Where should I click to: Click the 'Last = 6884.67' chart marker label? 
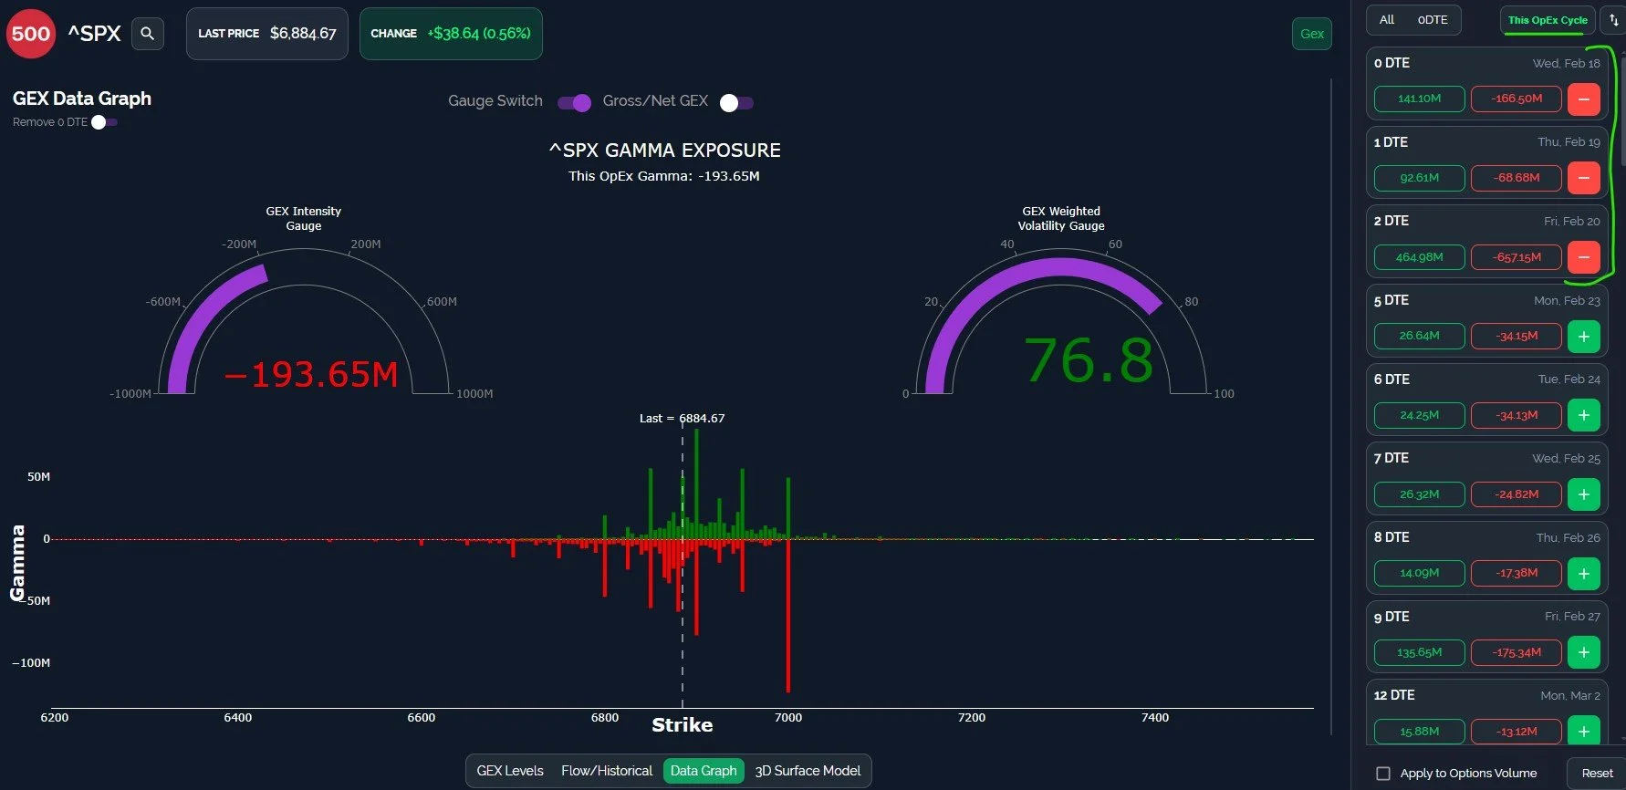[x=682, y=419]
